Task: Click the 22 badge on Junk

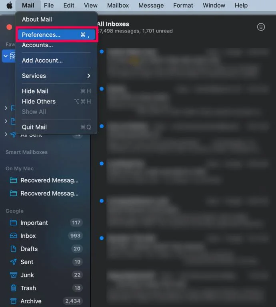Action: [77, 275]
